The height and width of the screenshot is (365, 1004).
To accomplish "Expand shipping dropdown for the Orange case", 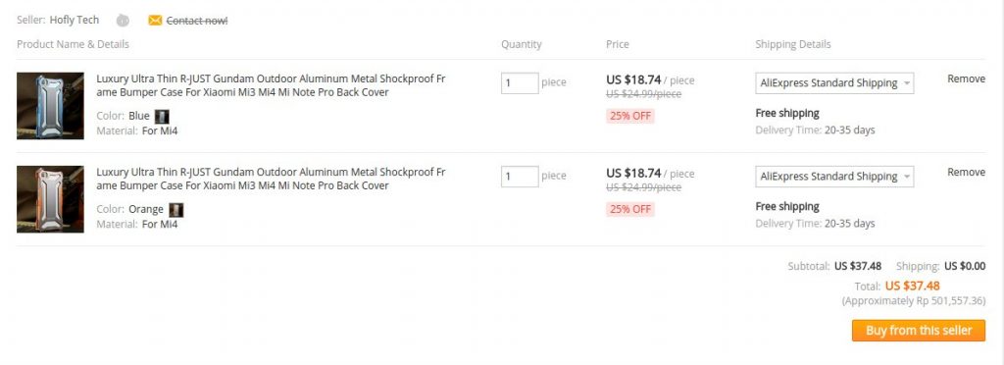I will (834, 177).
